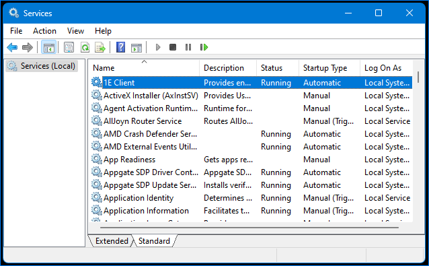
Task: Click the Refresh toolbar icon
Action: pyautogui.click(x=85, y=47)
